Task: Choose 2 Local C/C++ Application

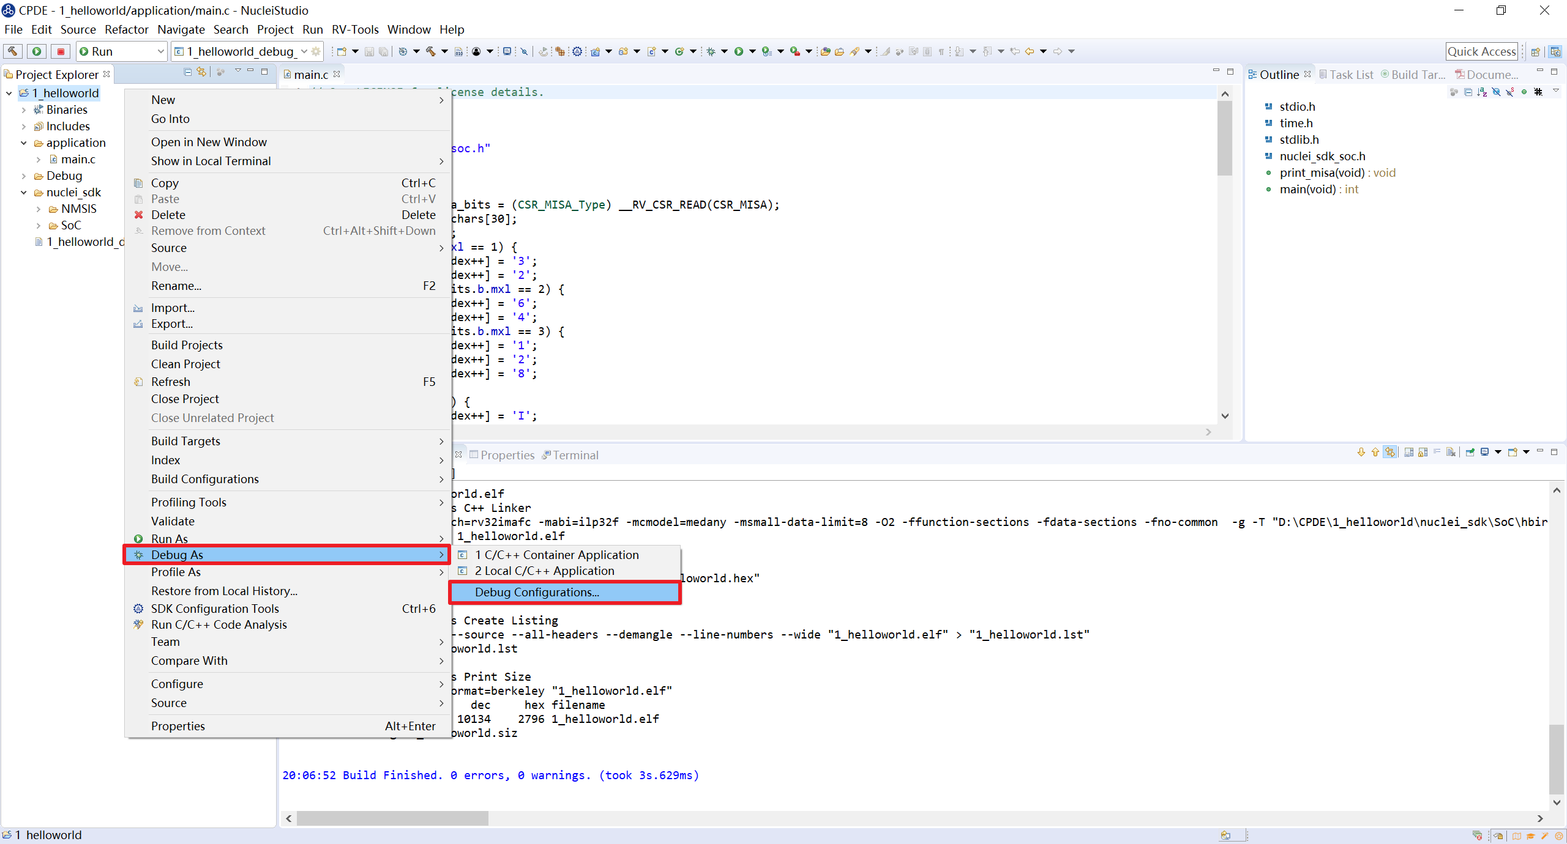Action: [564, 571]
